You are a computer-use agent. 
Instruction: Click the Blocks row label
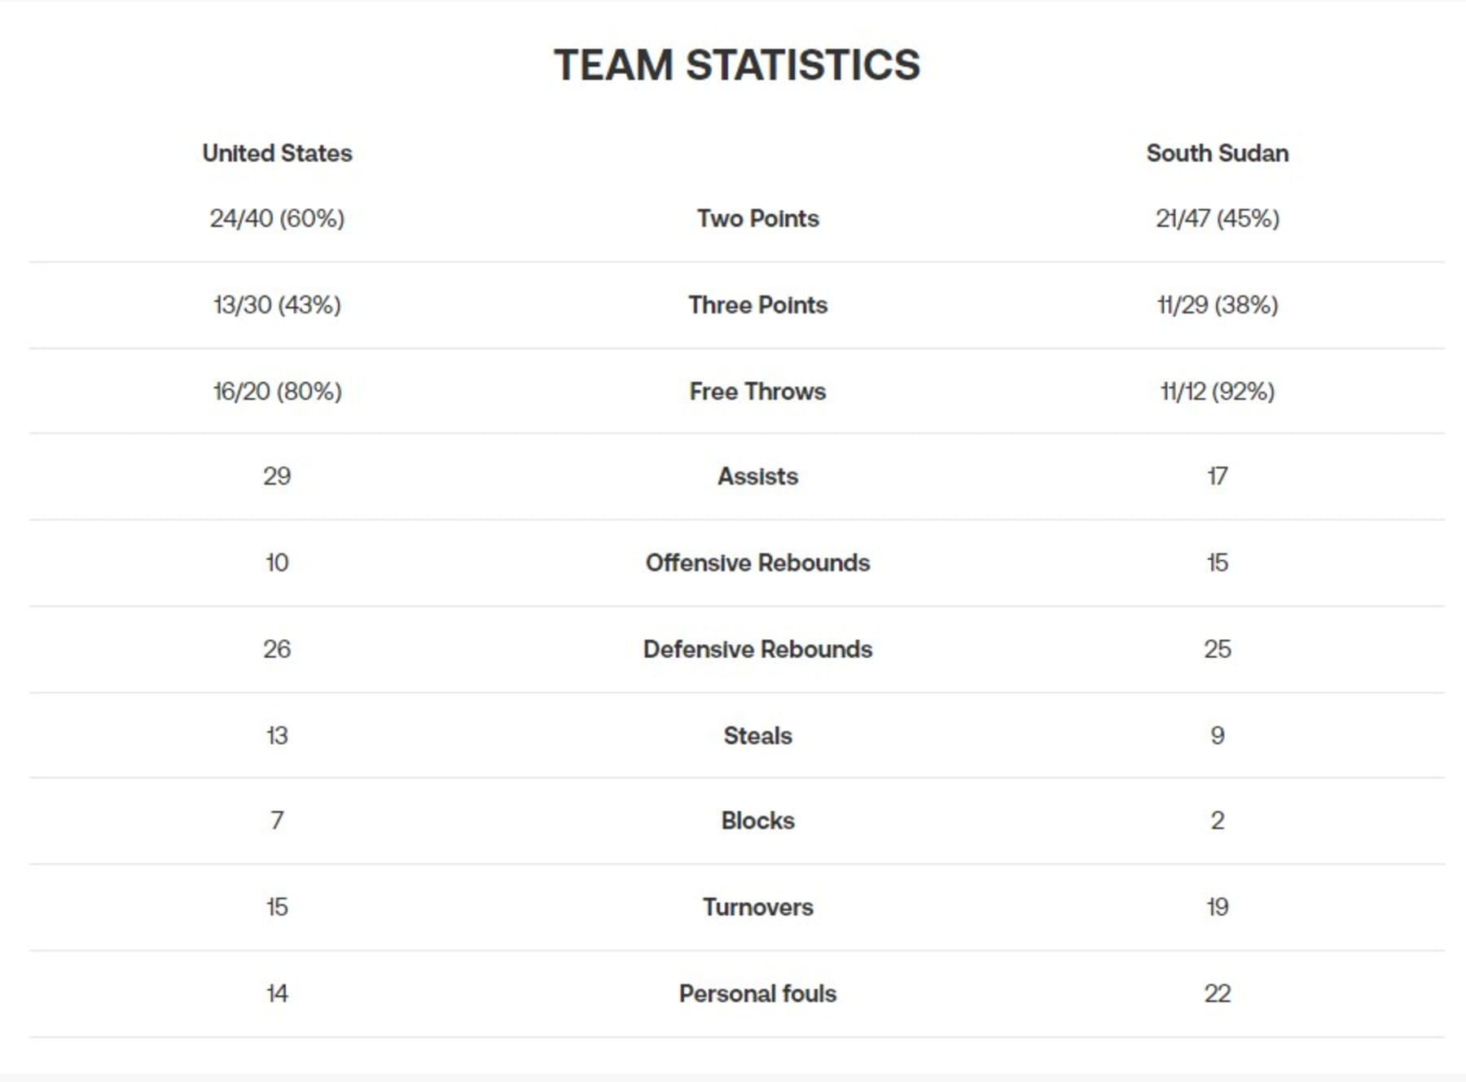click(757, 820)
